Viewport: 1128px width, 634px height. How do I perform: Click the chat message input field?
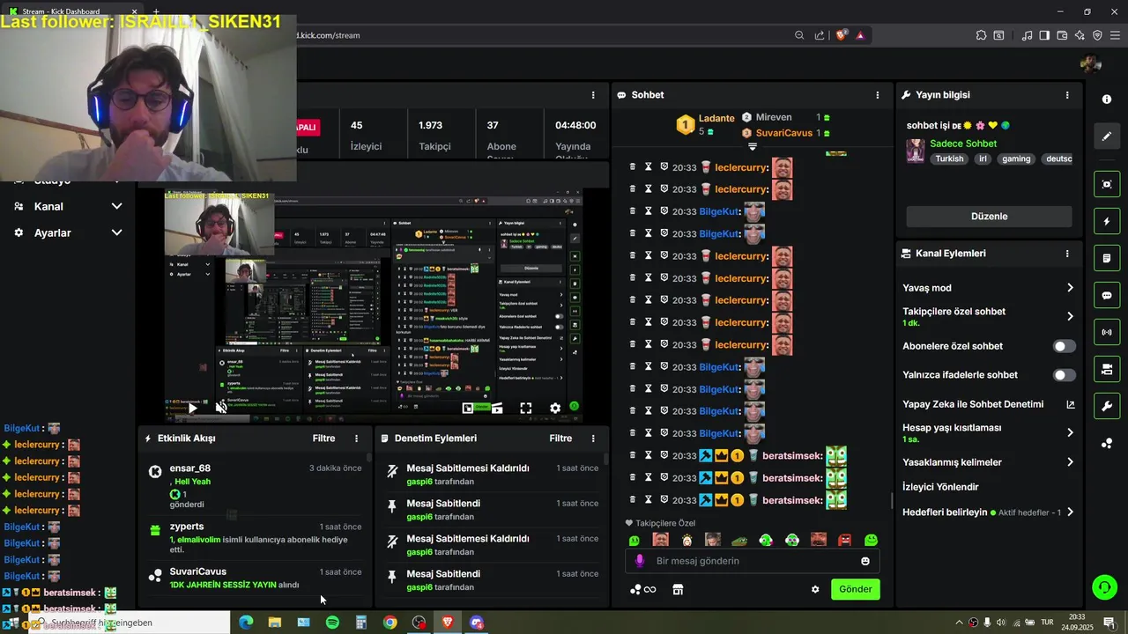[x=753, y=561]
